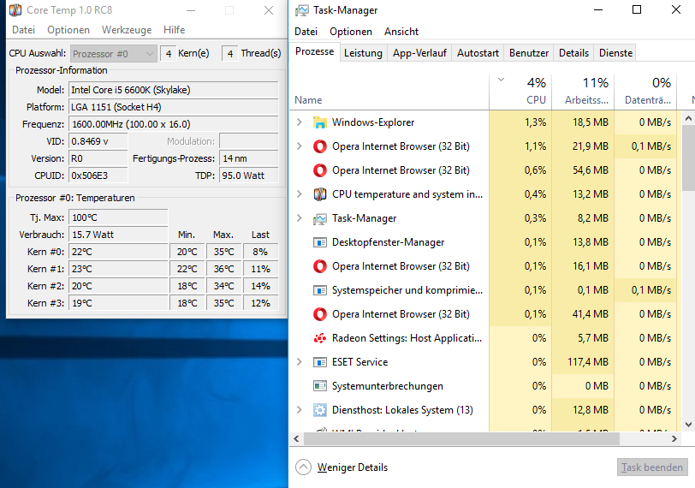Open the Werkzeuge menu in Core Temp
Image resolution: width=695 pixels, height=488 pixels.
pos(127,30)
